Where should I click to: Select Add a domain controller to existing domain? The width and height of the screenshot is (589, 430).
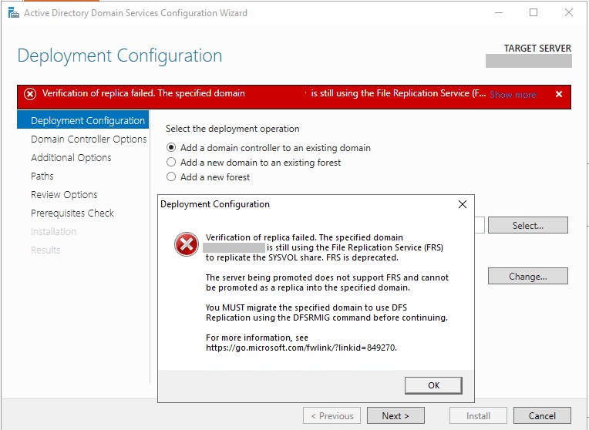point(268,148)
